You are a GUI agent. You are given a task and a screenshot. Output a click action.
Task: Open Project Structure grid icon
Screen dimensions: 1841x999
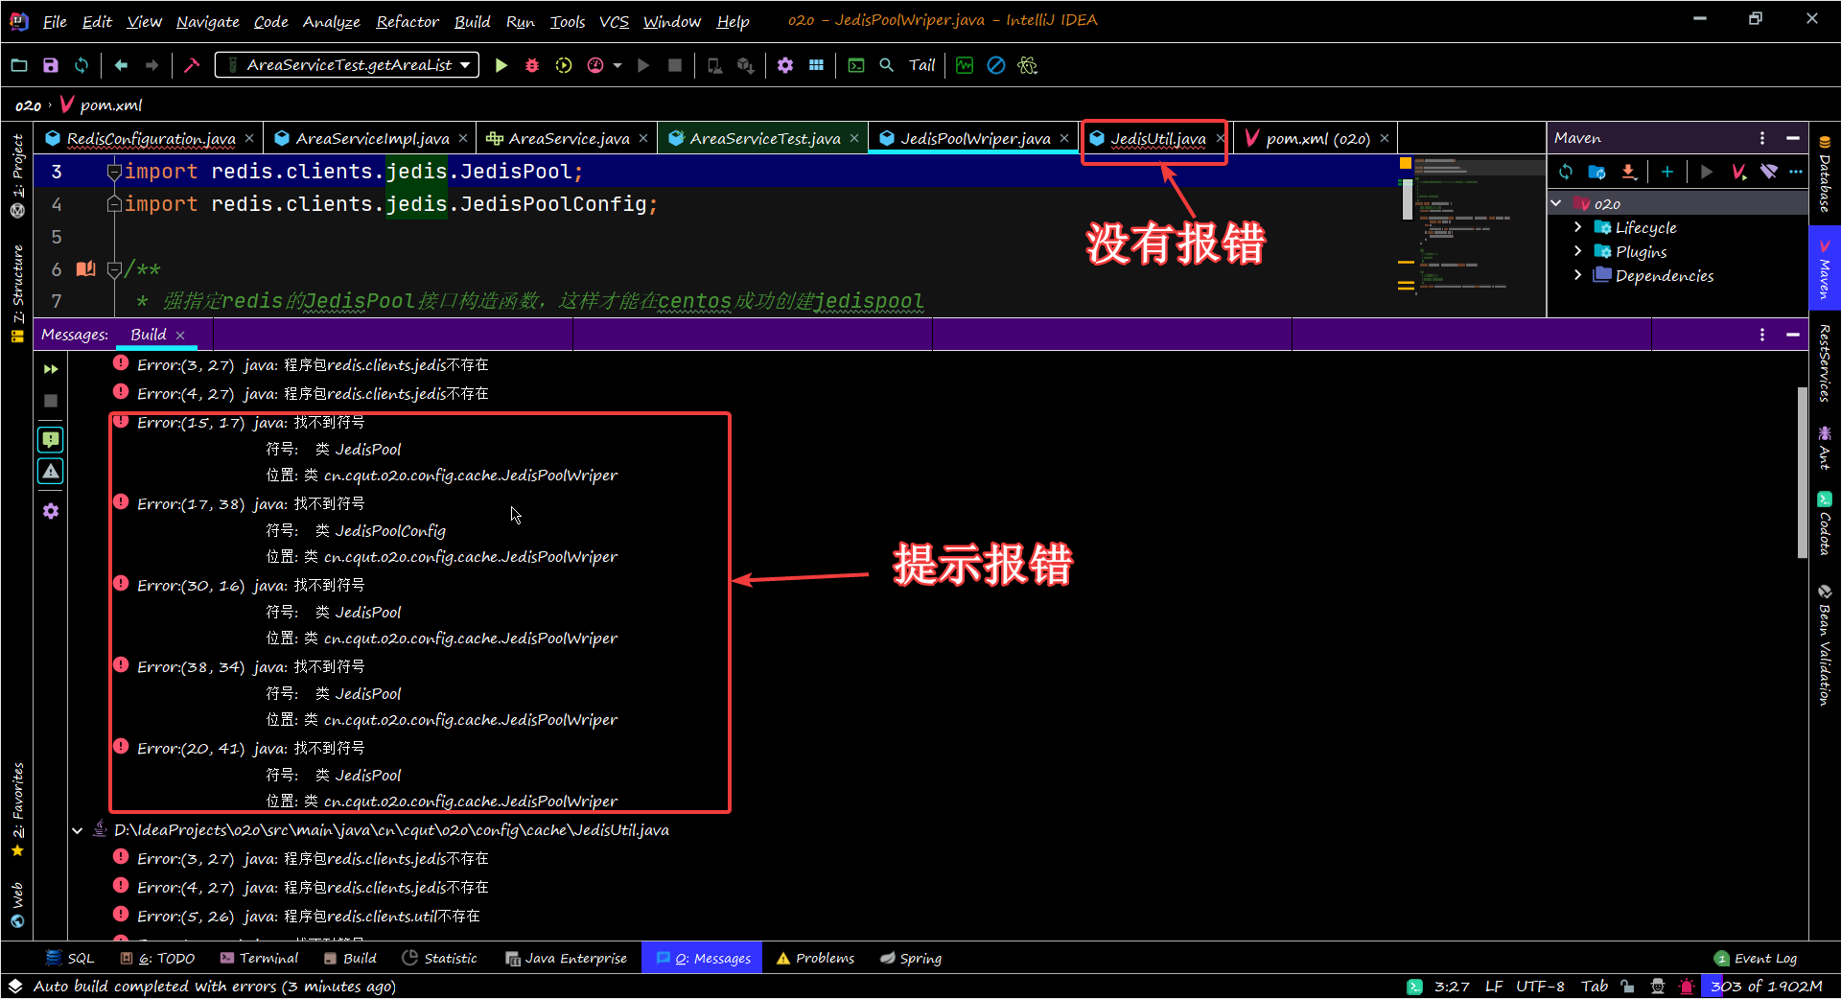point(816,65)
